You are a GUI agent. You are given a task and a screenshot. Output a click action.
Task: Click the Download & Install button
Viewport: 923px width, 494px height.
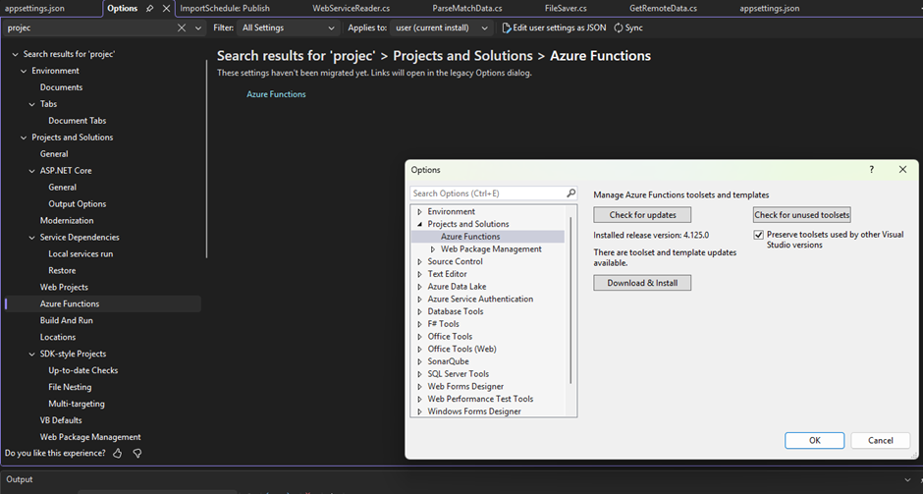click(x=642, y=283)
